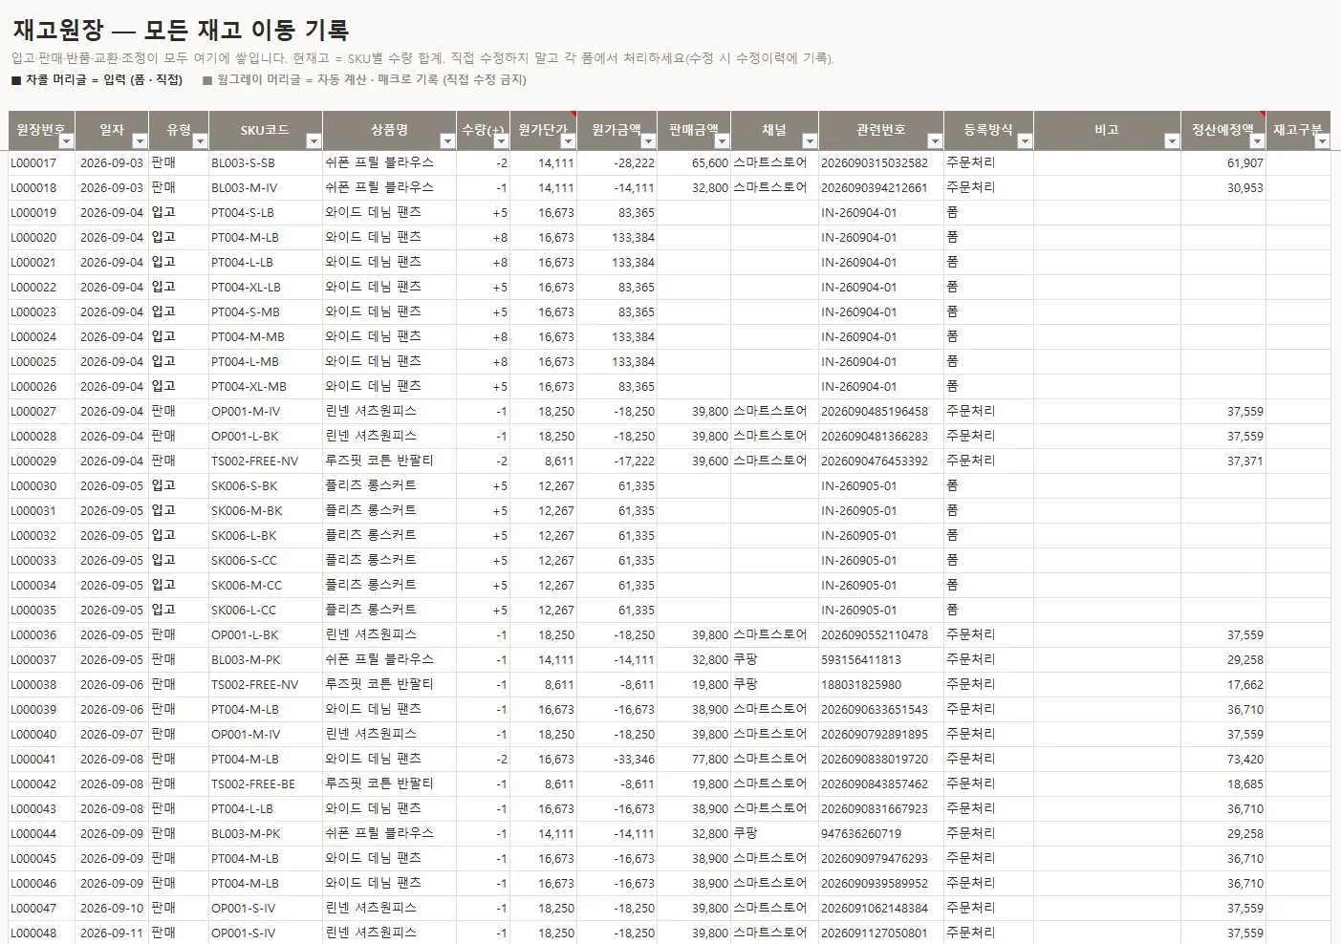Open the 채널 column filter dropdown
This screenshot has width=1341, height=944.
pos(810,141)
